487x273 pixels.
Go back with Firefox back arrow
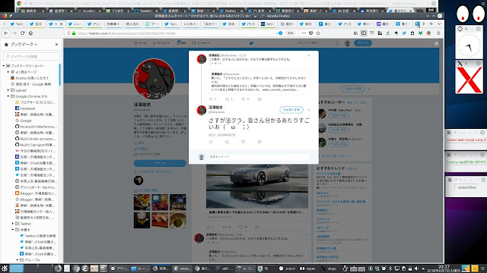point(7,33)
